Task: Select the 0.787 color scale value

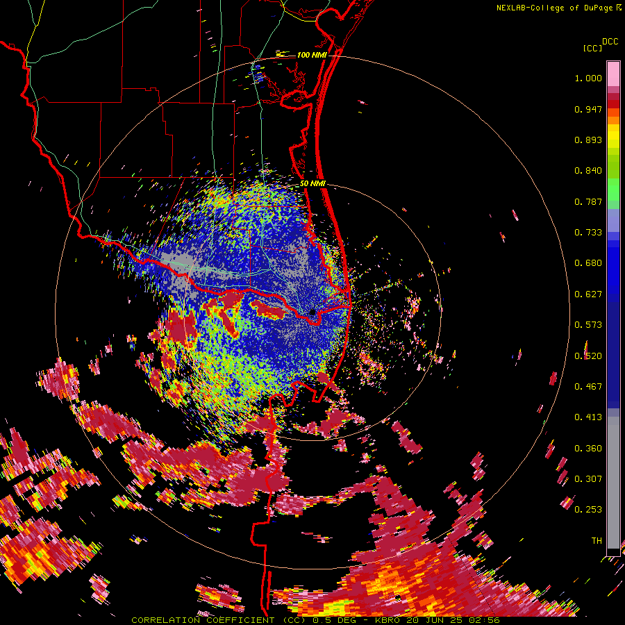Action: point(588,201)
